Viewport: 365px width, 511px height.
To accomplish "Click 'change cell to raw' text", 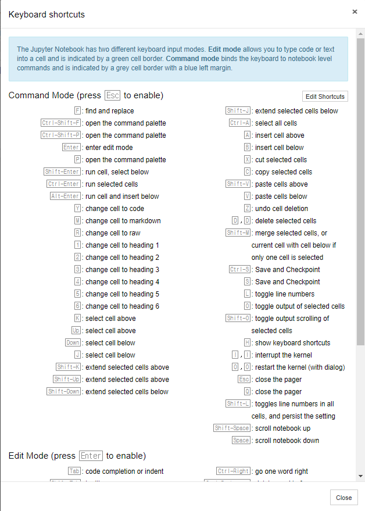I will [113, 233].
